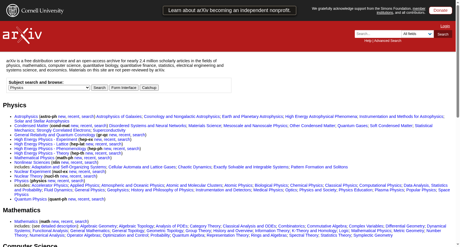Open recent hep-th submissions
Image resolution: width=460 pixels, height=247 pixels.
point(101,153)
